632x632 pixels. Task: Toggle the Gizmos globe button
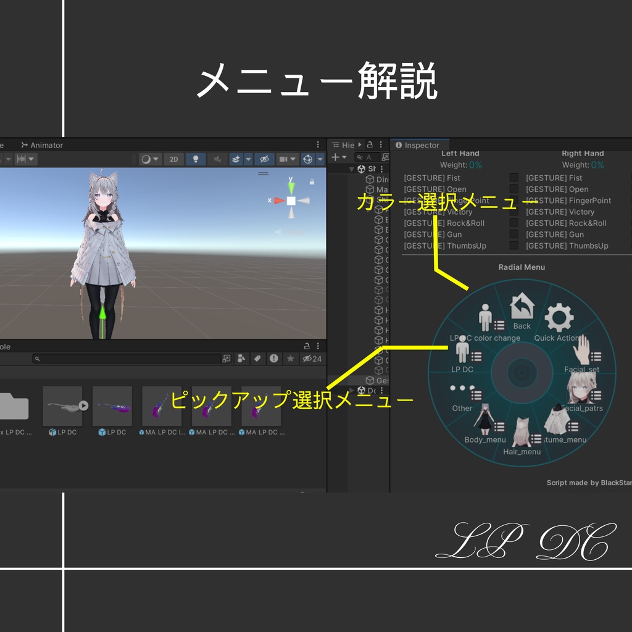click(x=307, y=159)
